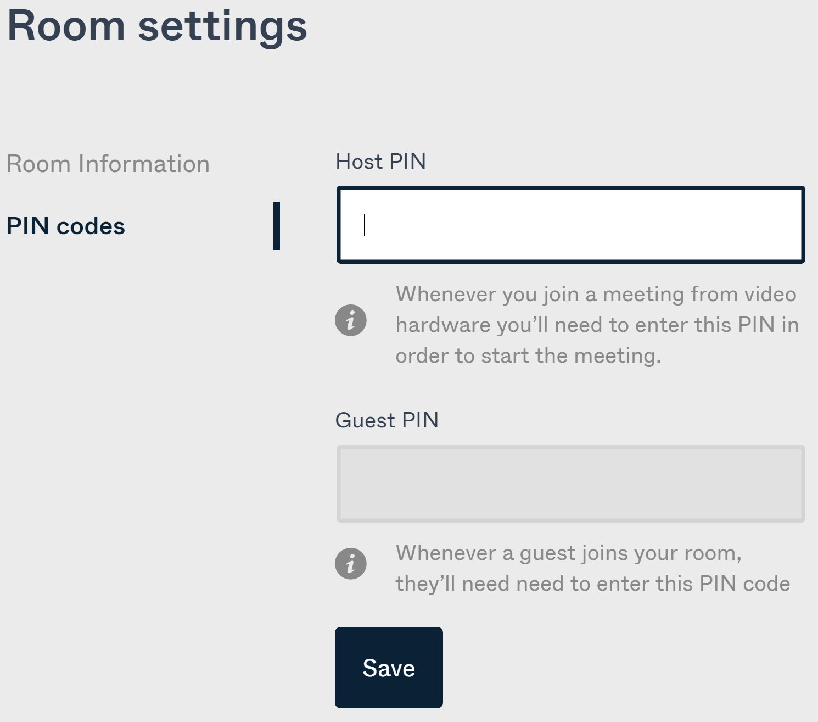Click the line starting "hardware you'll need to enter"
This screenshot has width=818, height=722.
click(597, 325)
